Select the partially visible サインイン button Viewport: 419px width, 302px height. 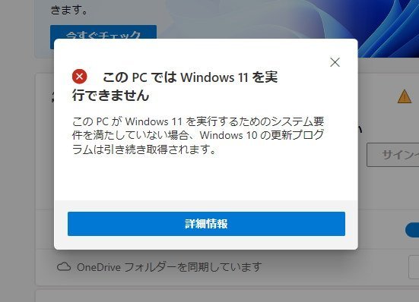point(393,155)
